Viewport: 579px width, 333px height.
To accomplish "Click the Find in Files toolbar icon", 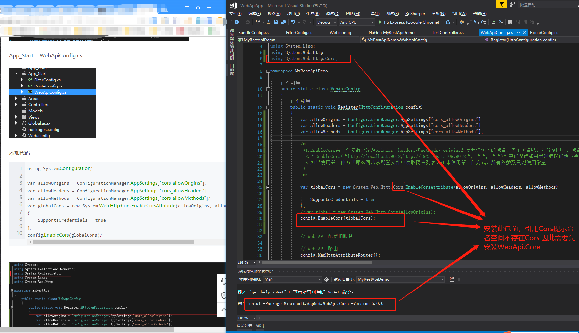I will point(462,22).
